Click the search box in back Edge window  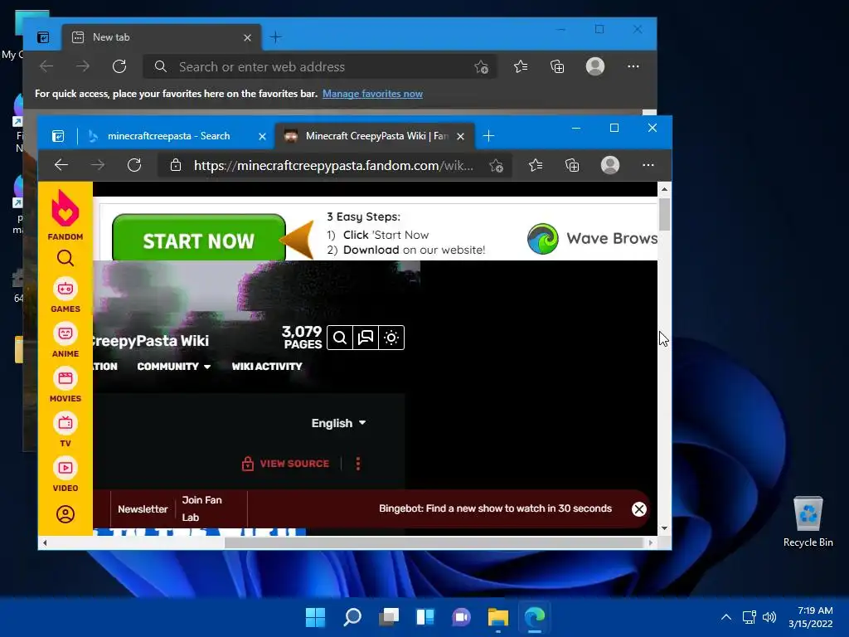click(319, 66)
